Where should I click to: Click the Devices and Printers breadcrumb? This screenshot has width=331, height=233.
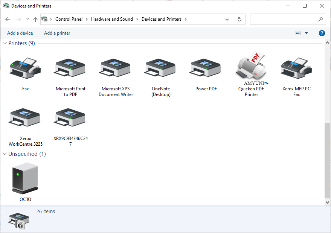162,19
